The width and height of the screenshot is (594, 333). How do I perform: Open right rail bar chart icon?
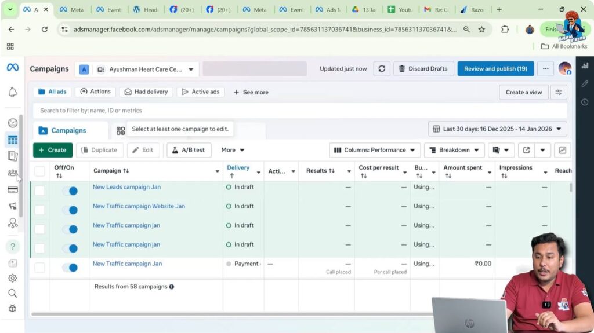[585, 66]
